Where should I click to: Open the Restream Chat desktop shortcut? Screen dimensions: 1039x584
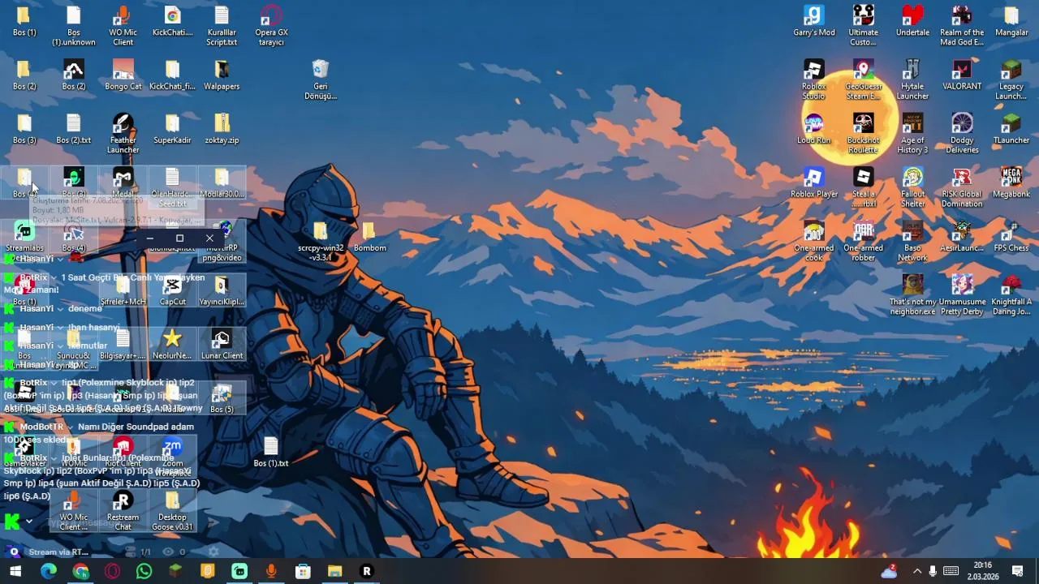coord(123,510)
